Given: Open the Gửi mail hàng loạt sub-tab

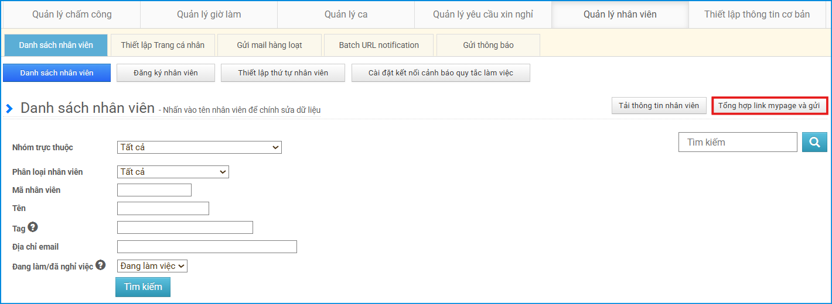Looking at the screenshot, I should click(270, 45).
